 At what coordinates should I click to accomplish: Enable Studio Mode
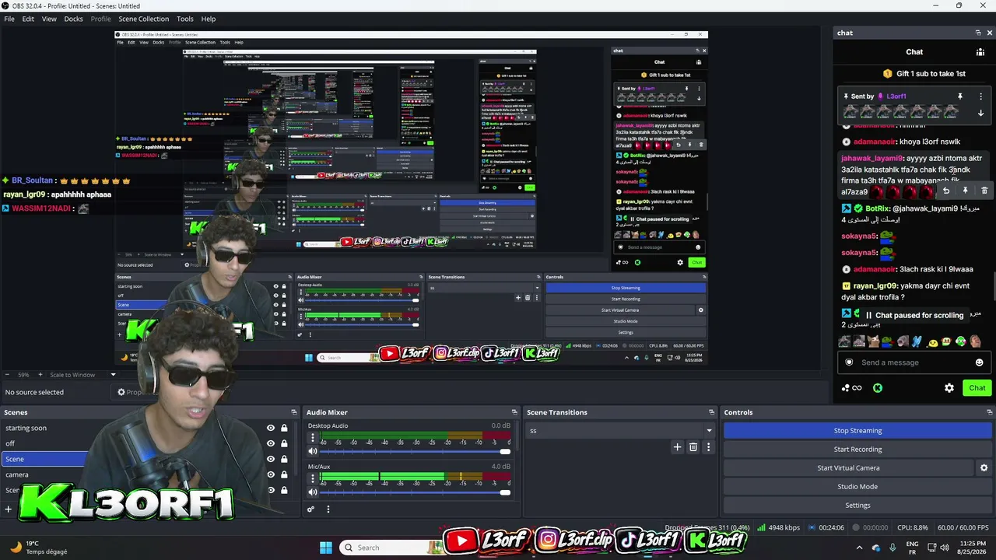(857, 486)
